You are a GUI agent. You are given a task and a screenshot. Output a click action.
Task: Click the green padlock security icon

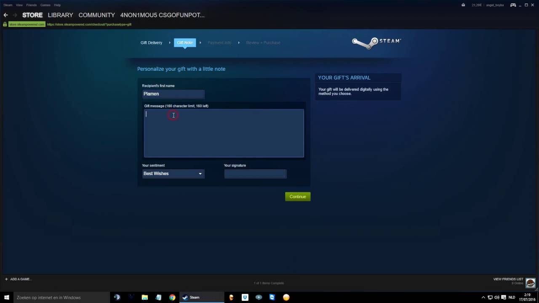[5, 24]
